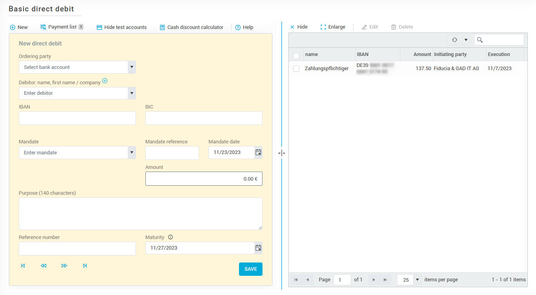
Task: Jump to first record arrow icon
Action: (x=23, y=266)
